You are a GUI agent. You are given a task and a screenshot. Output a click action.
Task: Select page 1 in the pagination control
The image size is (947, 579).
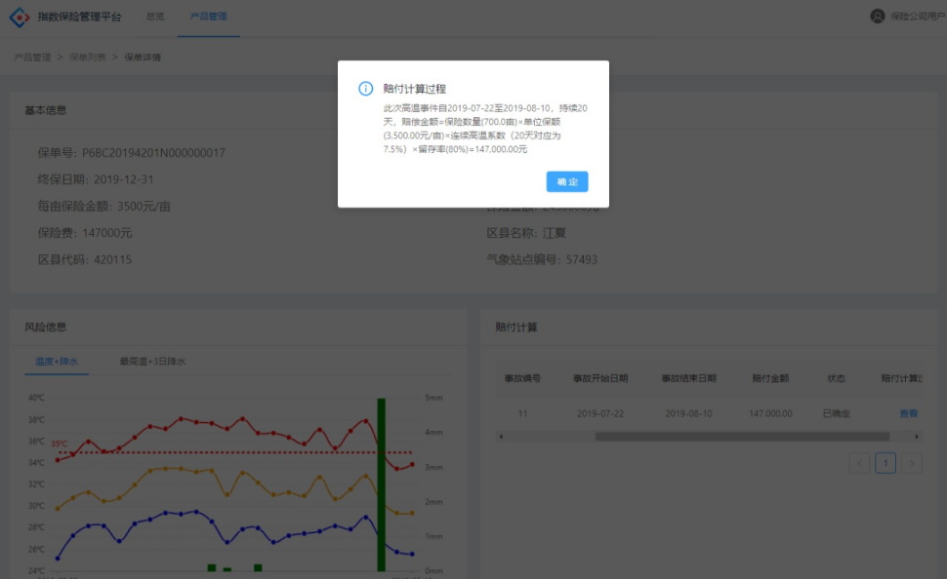pos(885,463)
